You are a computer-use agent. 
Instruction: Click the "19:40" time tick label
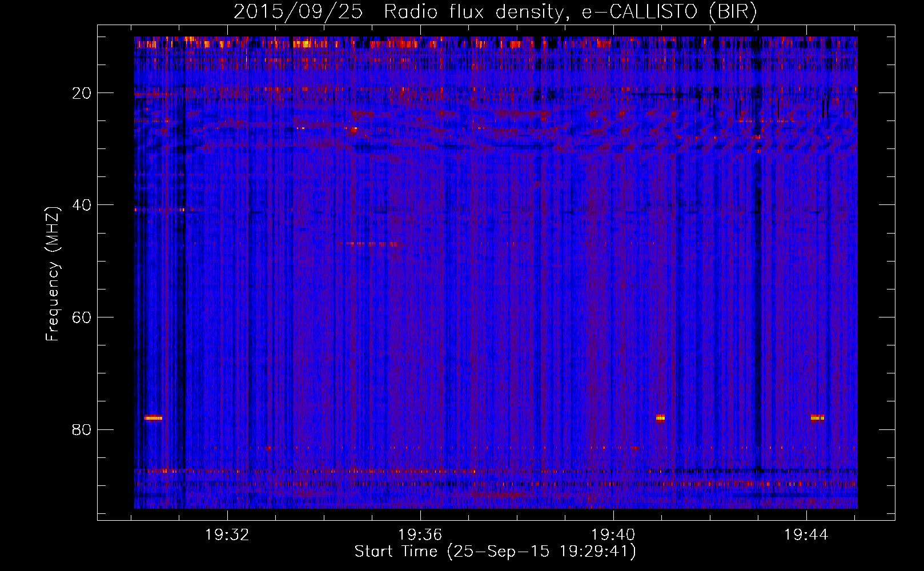tap(613, 535)
